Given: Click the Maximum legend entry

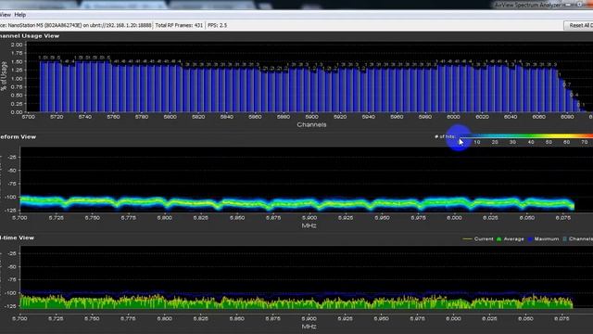Looking at the screenshot, I should (543, 239).
